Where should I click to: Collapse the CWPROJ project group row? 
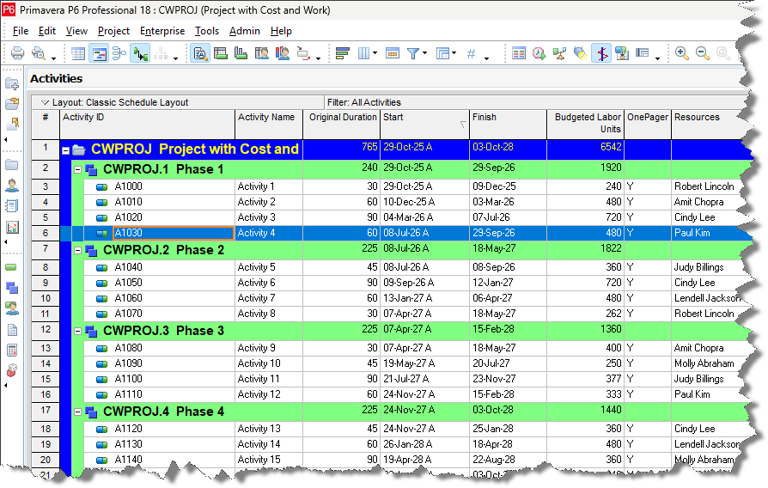point(65,151)
